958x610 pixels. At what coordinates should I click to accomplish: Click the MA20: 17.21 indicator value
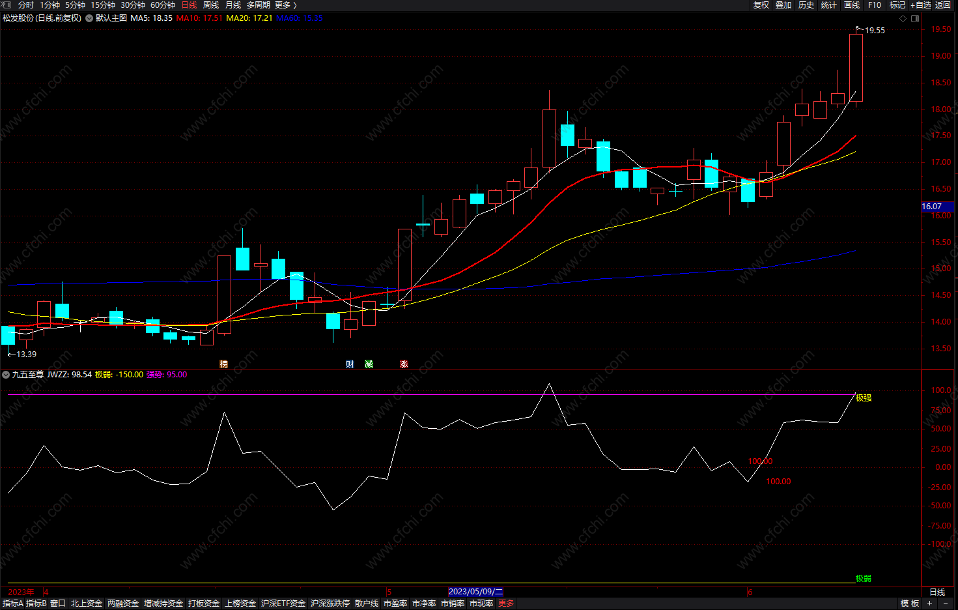(x=249, y=18)
